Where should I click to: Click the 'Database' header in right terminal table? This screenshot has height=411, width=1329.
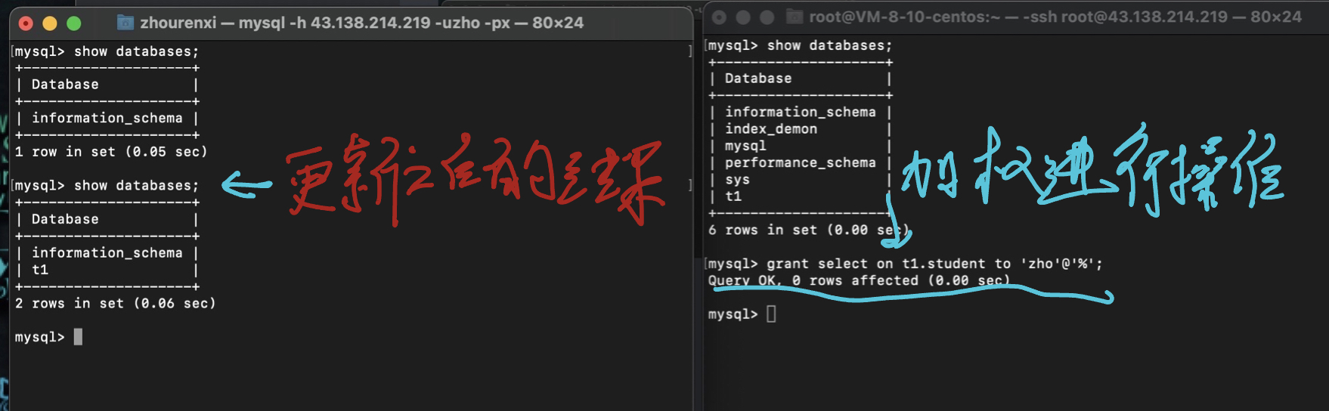[758, 79]
